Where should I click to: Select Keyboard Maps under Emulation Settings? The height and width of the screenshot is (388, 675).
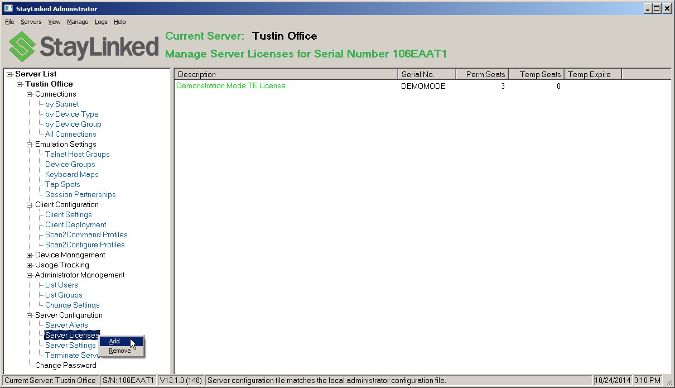click(x=71, y=174)
